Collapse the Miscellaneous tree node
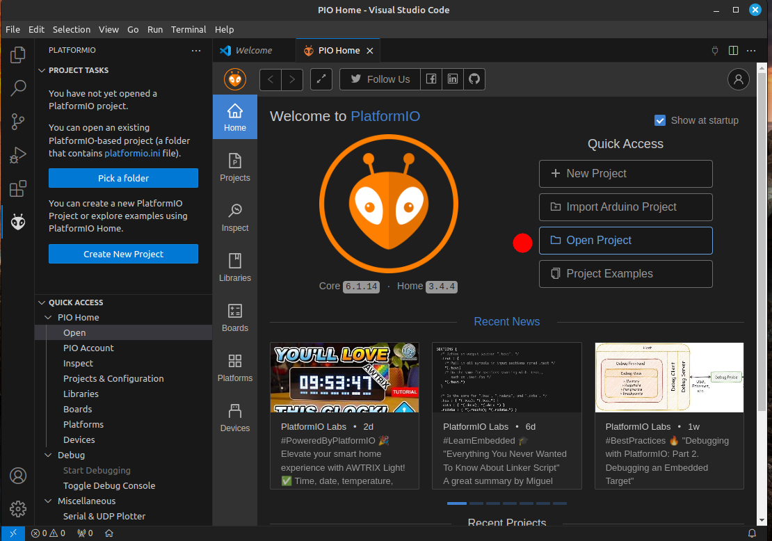Screen dimensions: 772x541 48,501
